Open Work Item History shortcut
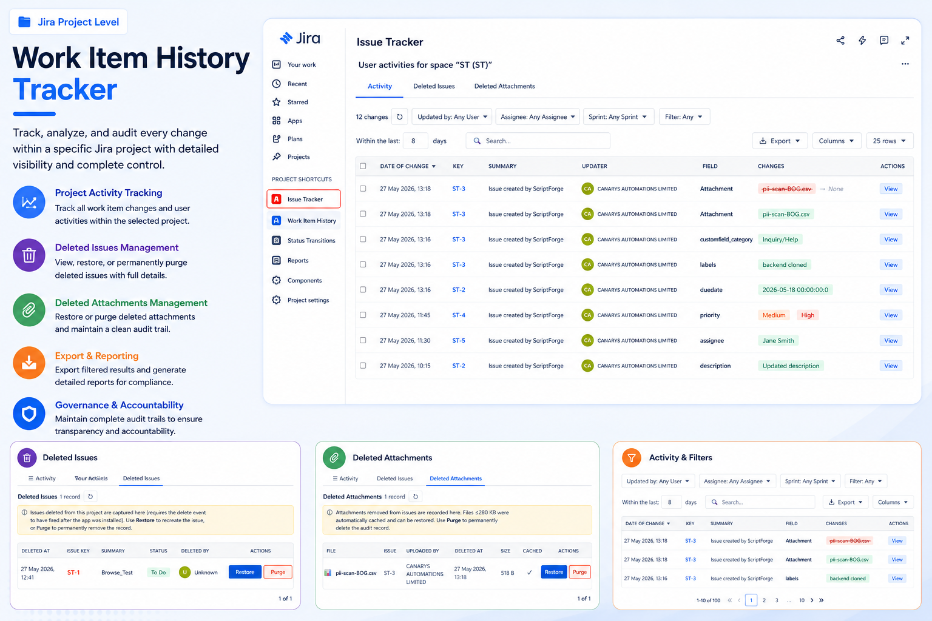Screen dimensions: 932x621 click(x=303, y=221)
